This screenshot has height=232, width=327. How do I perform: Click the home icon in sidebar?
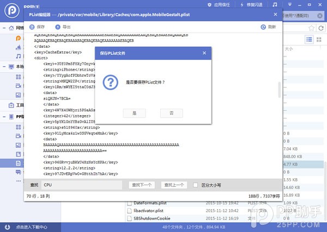click(x=11, y=28)
